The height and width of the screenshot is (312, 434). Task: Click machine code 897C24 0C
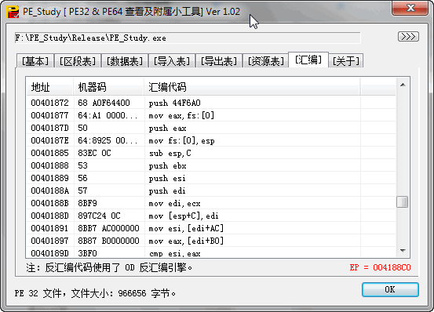(x=99, y=216)
